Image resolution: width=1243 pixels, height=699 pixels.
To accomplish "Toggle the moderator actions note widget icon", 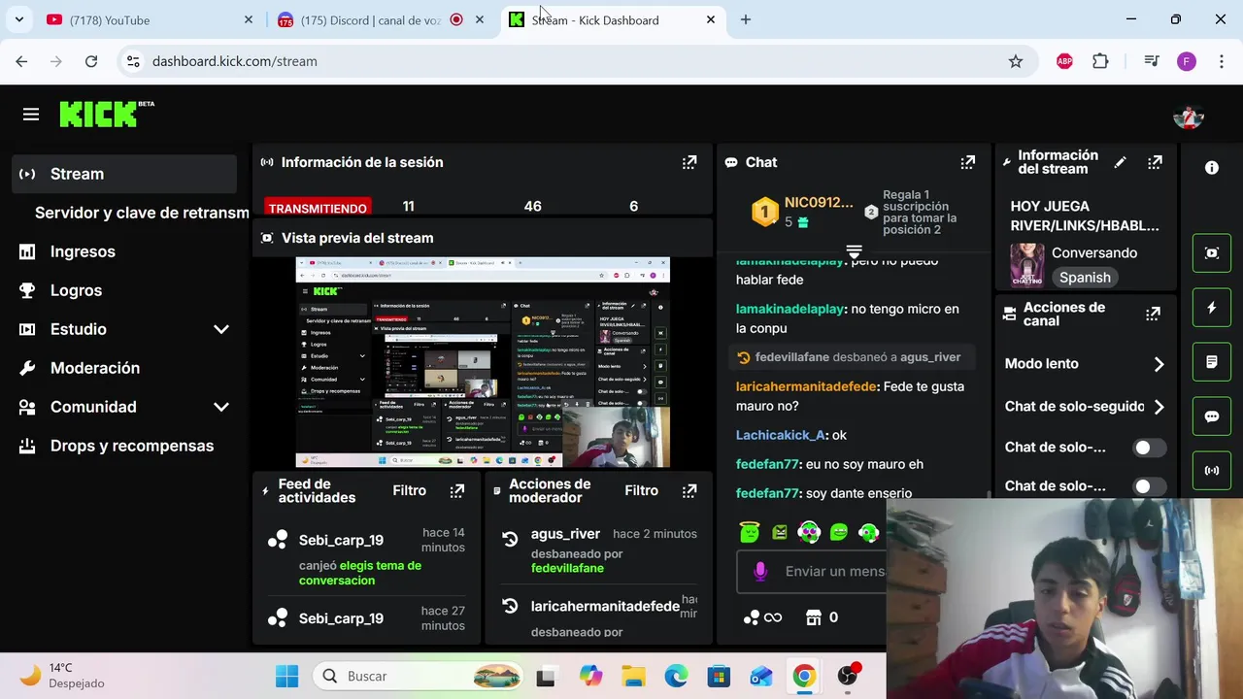I will pos(1212,362).
